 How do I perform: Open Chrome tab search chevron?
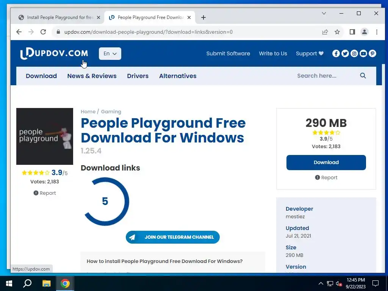[324, 13]
